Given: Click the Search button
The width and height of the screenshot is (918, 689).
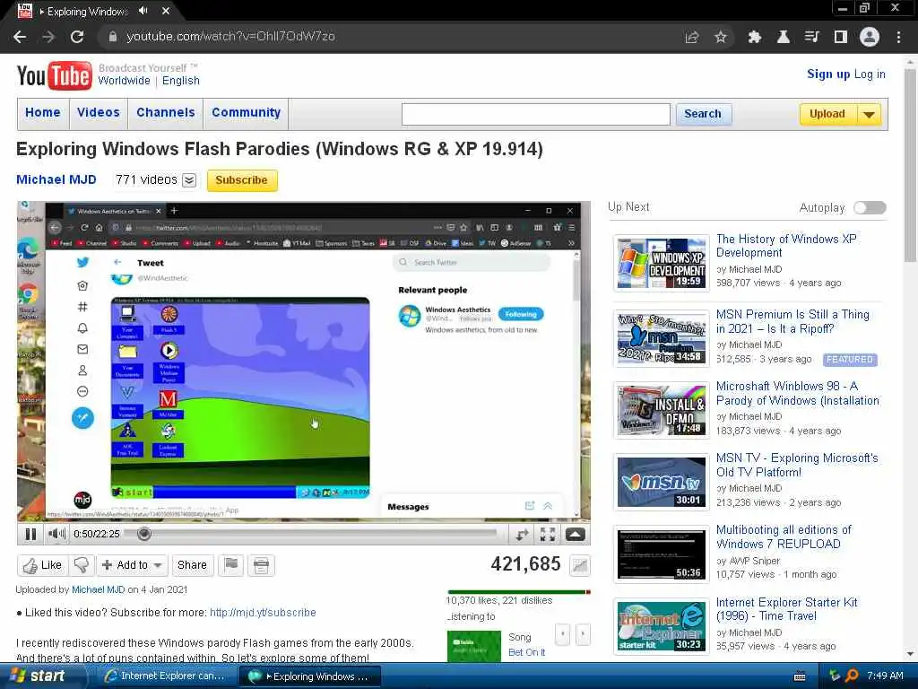Looking at the screenshot, I should 703,114.
